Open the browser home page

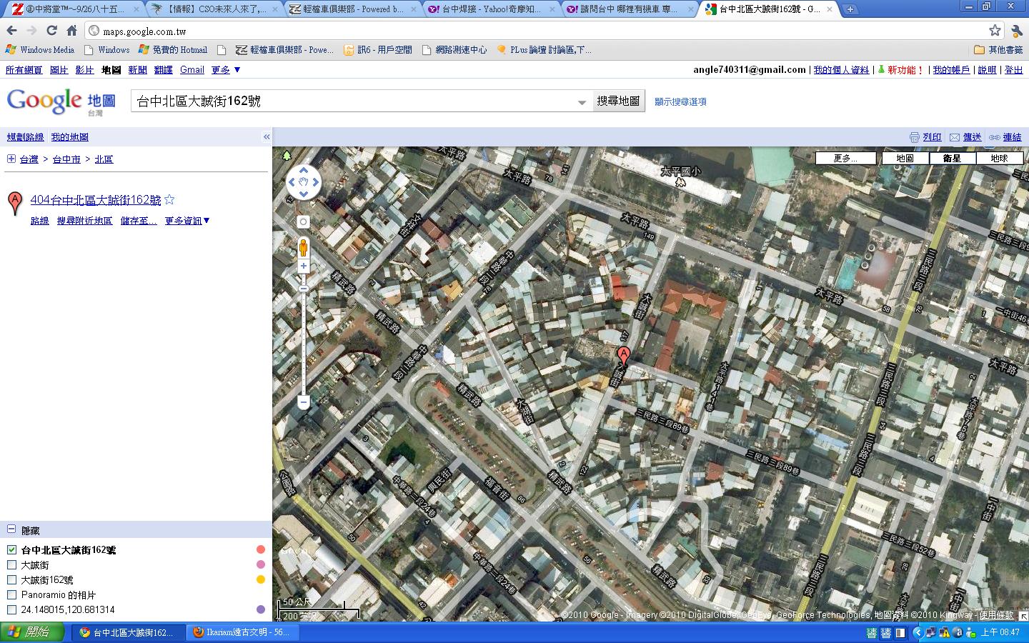[71, 31]
